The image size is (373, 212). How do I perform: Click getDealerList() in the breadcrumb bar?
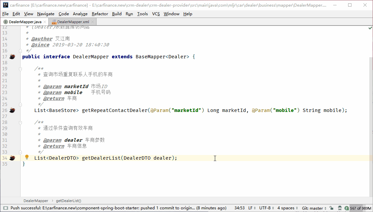69,201
